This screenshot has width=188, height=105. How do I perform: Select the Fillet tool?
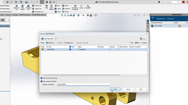tap(47, 7)
